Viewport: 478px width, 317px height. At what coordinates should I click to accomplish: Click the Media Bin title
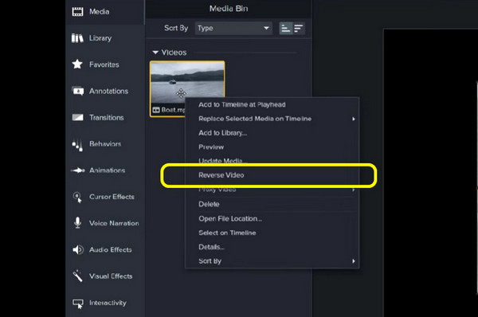229,9
